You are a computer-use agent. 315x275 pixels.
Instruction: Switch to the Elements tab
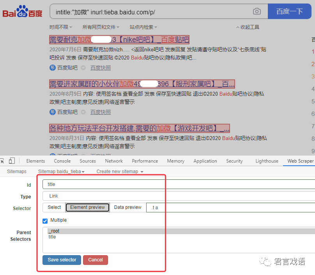[x=35, y=161]
